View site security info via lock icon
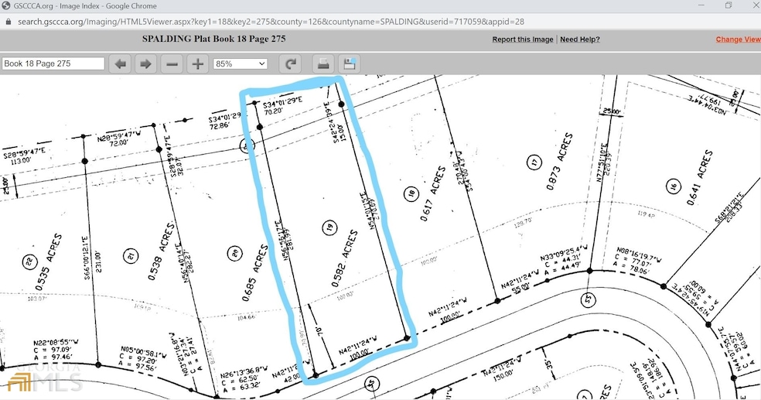761x400 pixels. pos(8,22)
